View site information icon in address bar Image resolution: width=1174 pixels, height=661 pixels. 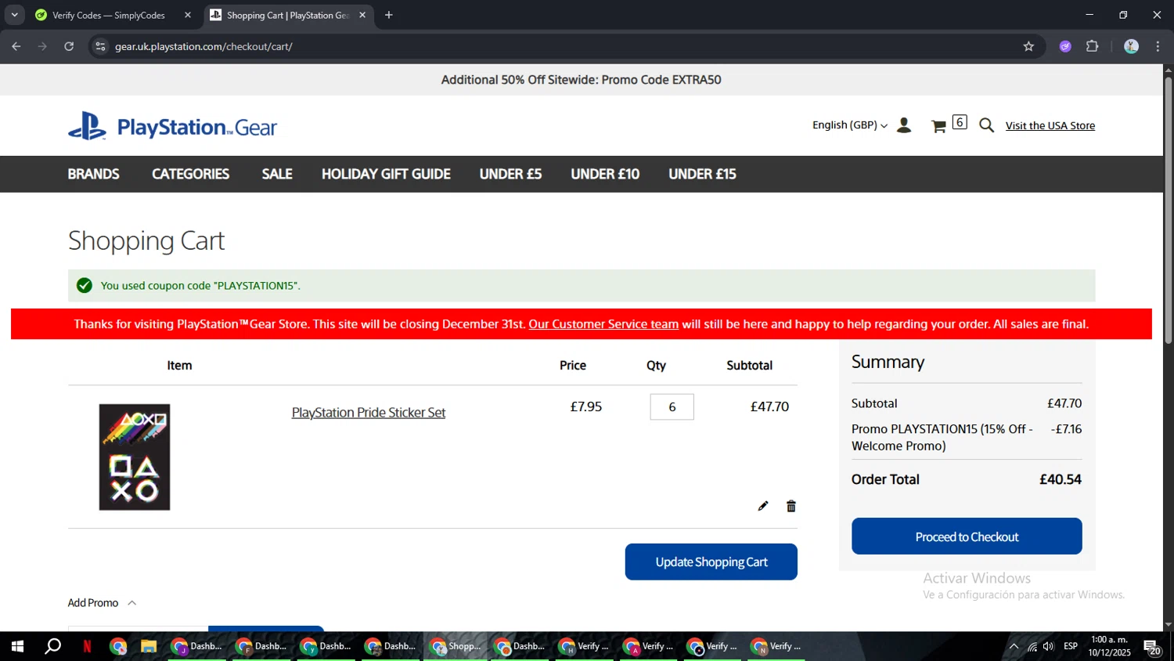(100, 46)
